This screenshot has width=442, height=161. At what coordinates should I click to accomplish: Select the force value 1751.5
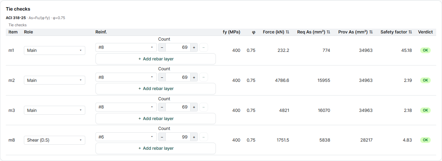tap(282, 140)
